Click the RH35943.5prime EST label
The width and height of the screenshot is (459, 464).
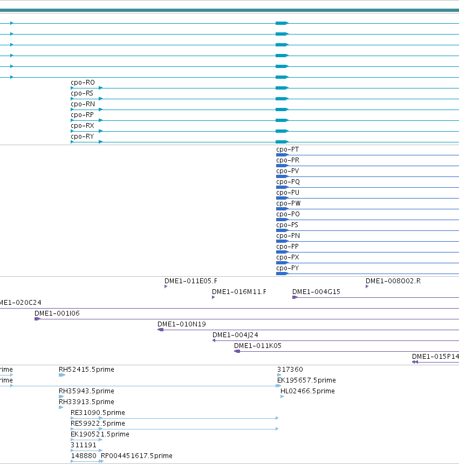86,391
